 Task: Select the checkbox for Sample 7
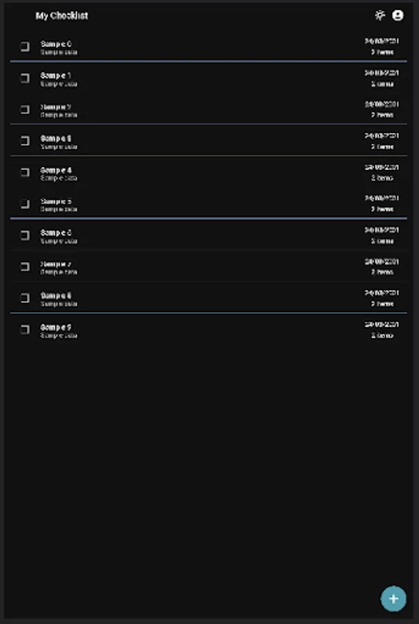tap(25, 266)
